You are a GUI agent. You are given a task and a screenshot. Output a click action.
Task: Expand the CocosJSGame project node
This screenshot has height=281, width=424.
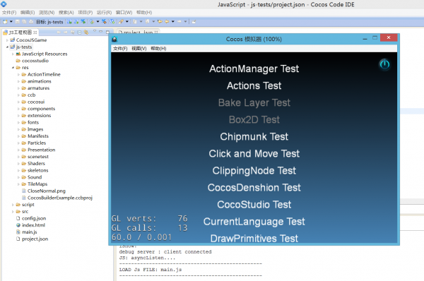(x=7, y=40)
